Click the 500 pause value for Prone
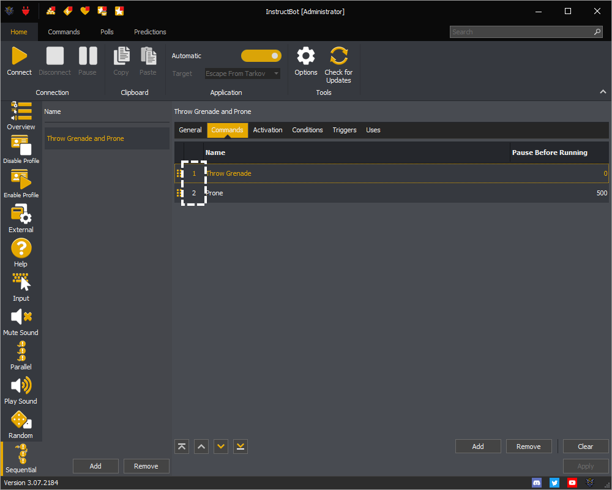 pyautogui.click(x=602, y=193)
